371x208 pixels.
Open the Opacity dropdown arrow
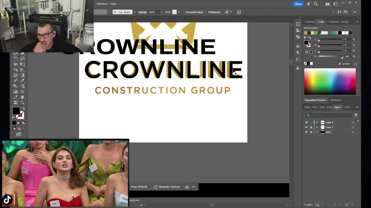pyautogui.click(x=161, y=12)
